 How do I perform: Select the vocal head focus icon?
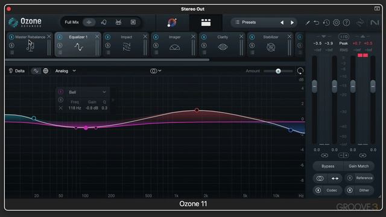(x=104, y=22)
